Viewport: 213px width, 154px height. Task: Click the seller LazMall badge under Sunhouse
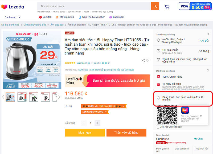(161, 143)
